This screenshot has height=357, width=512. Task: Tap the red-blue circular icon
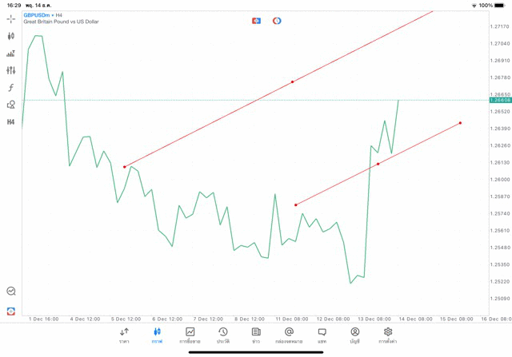[277, 21]
